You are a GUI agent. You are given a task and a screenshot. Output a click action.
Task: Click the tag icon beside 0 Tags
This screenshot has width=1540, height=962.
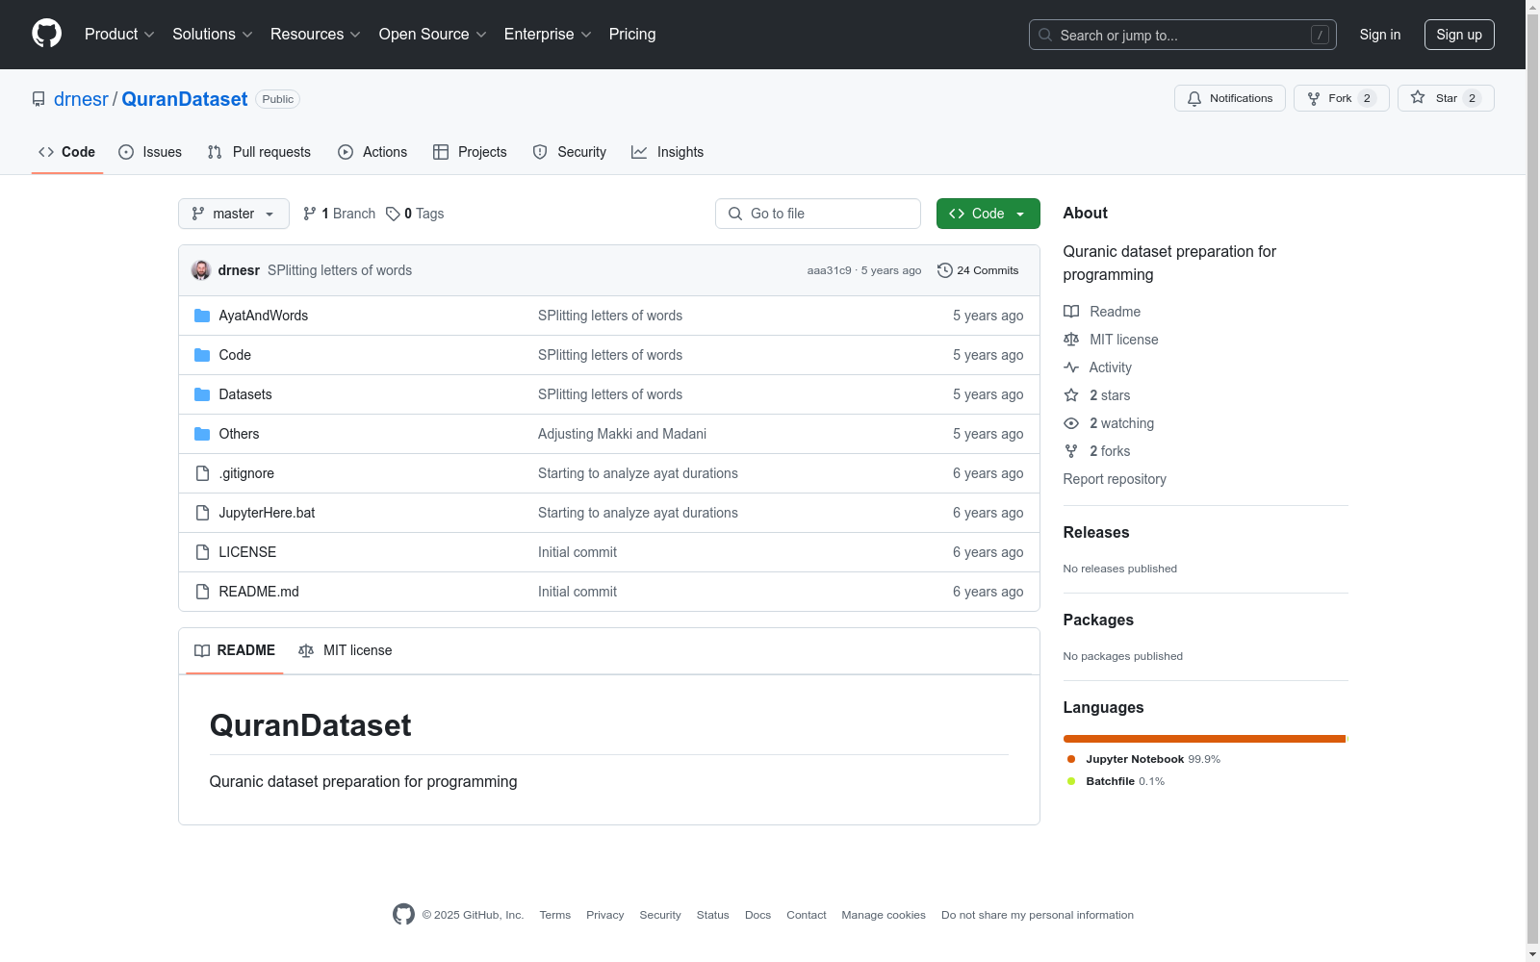coord(393,214)
